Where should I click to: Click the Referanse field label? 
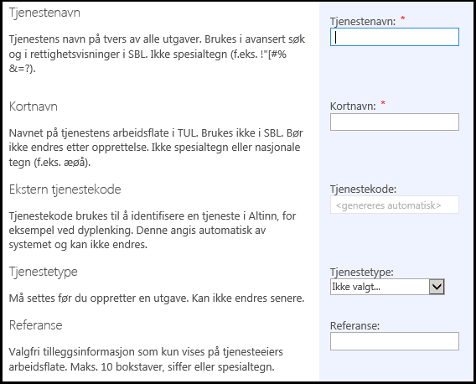[354, 325]
